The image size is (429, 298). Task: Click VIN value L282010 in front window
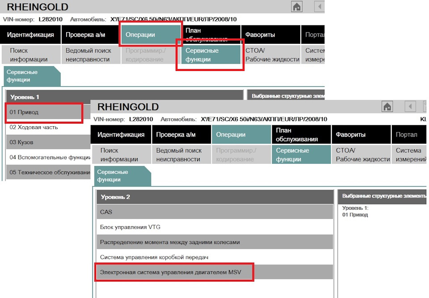tap(141, 120)
